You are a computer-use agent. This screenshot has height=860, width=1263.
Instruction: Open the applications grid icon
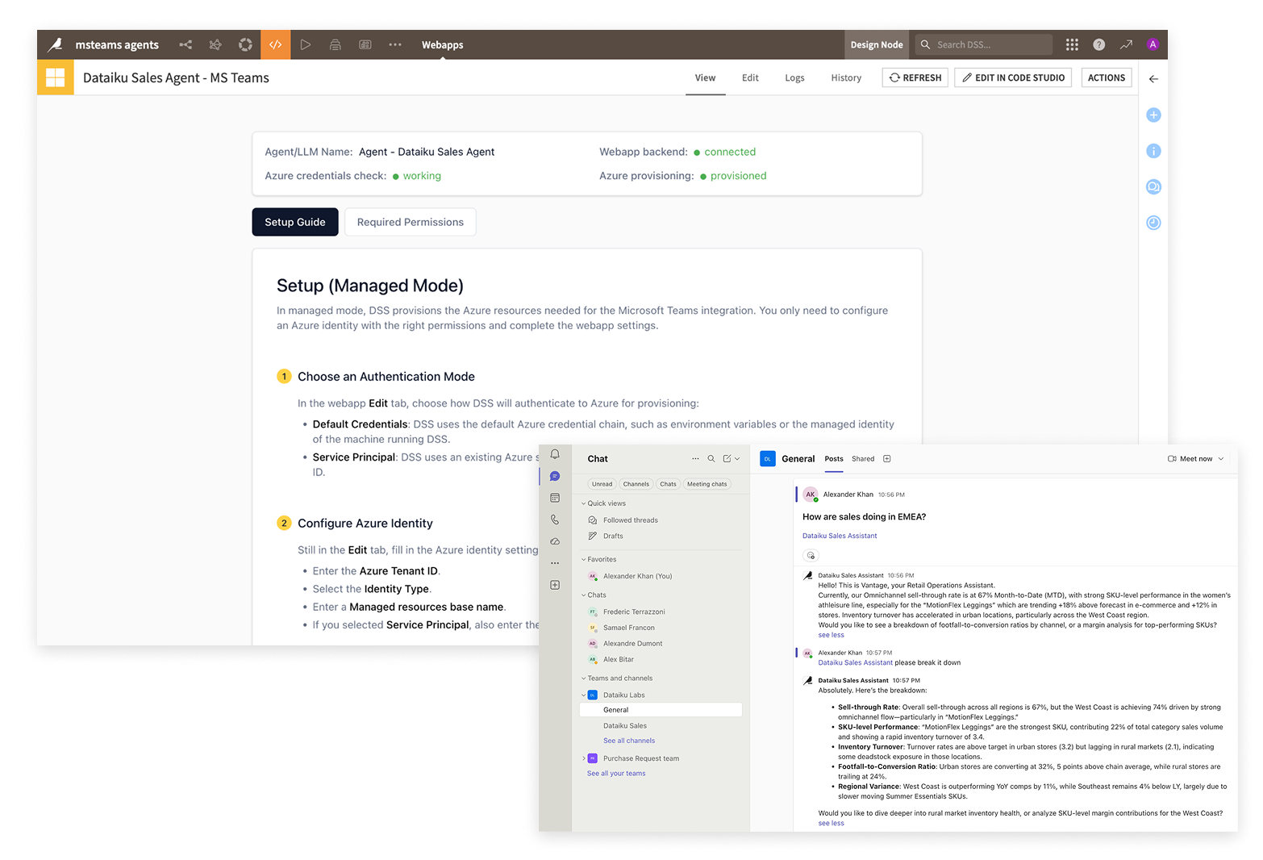click(x=1072, y=44)
